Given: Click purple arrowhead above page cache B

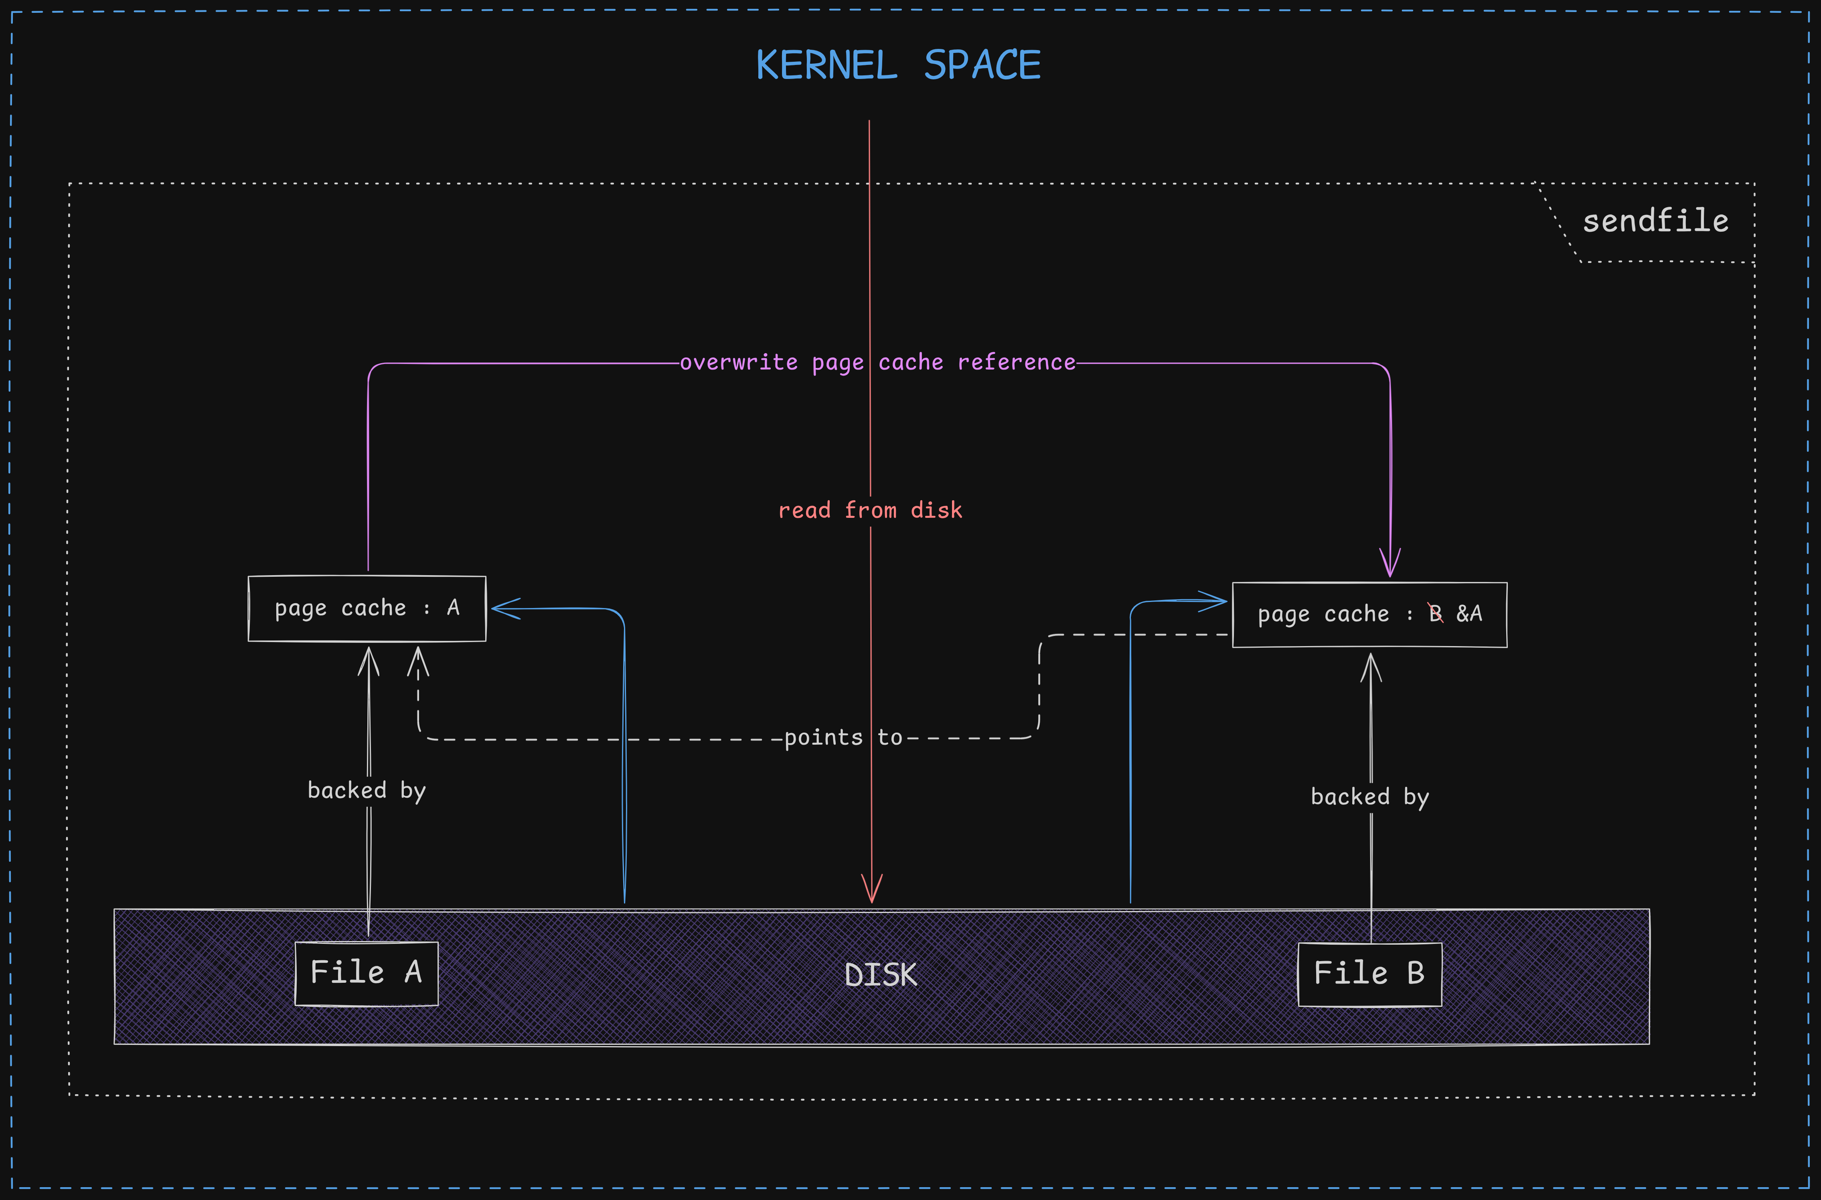Looking at the screenshot, I should (1390, 565).
